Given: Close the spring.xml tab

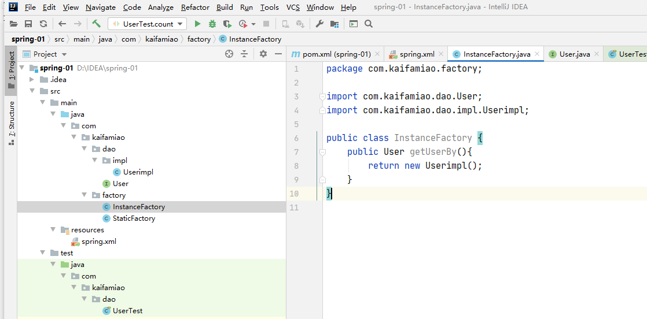Looking at the screenshot, I should (x=441, y=54).
